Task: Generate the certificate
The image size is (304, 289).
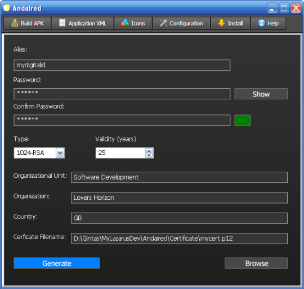Action: (x=57, y=263)
